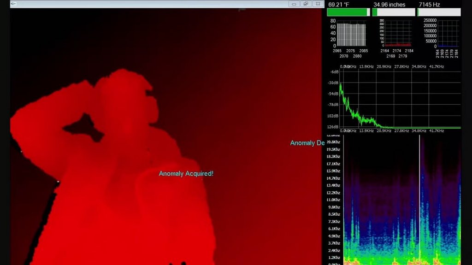Click the green temperature level bar
This screenshot has width=472, height=265.
tap(348, 12)
